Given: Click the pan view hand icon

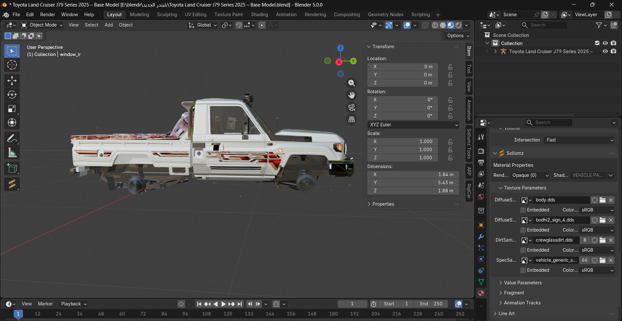Looking at the screenshot, I should [351, 95].
